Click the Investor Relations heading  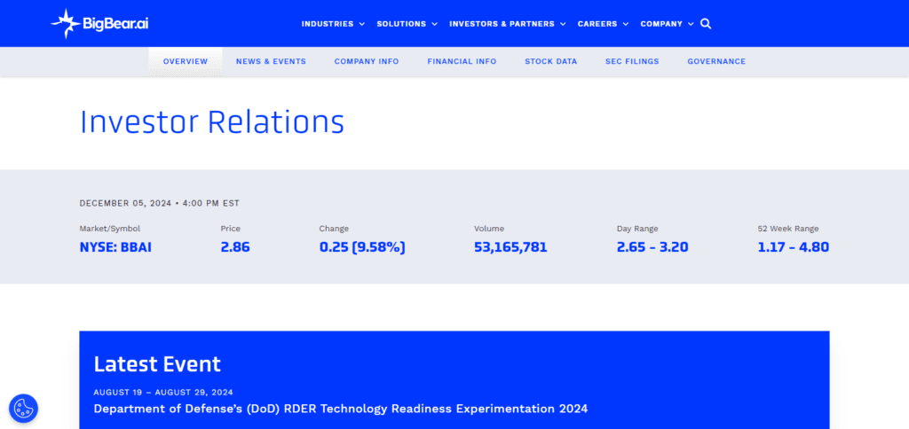point(212,122)
